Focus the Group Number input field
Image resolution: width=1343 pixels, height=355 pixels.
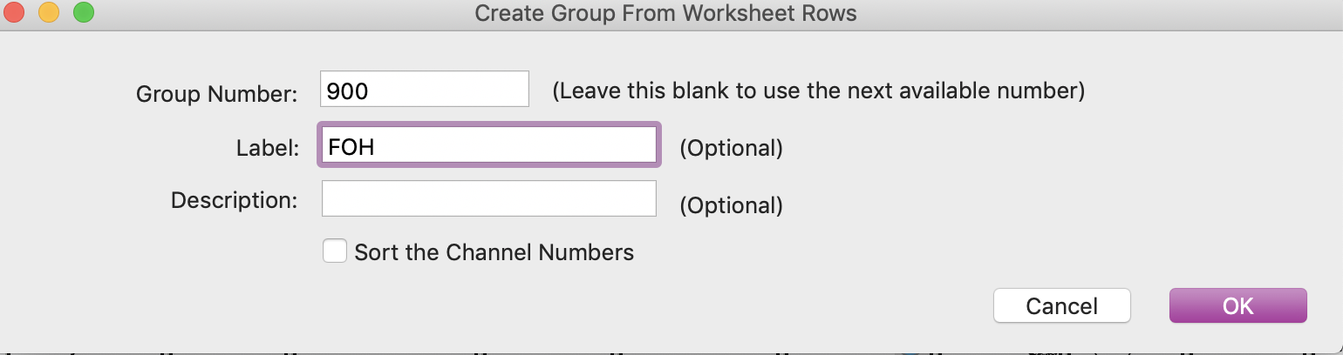pos(425,89)
